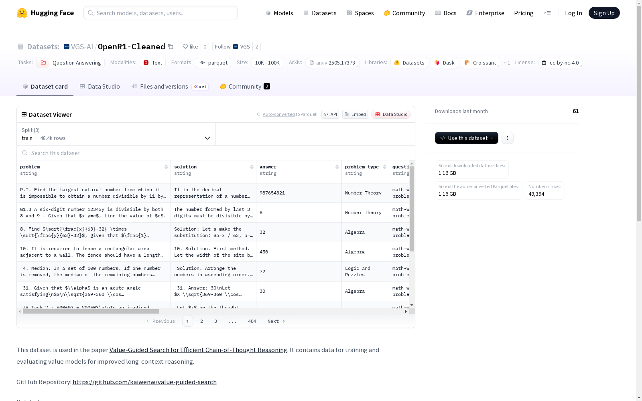The image size is (642, 401).
Task: Expand the Split train dropdown
Action: tap(116, 134)
